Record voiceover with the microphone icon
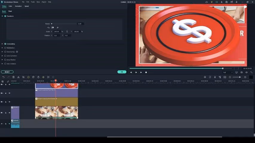The width and height of the screenshot is (255, 143). pos(215,77)
